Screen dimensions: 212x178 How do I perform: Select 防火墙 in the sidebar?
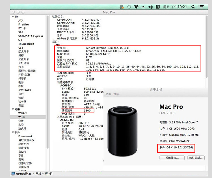click(22, 129)
